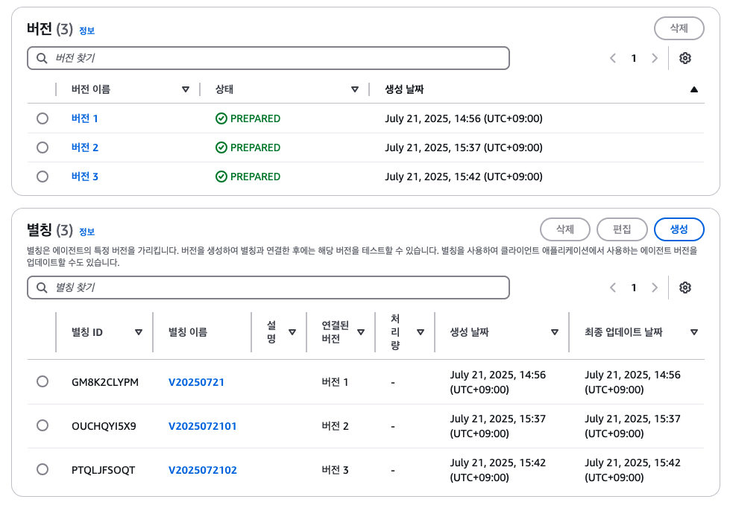730x508 pixels.
Task: Select the 버전 1 radio button
Action: 43,118
